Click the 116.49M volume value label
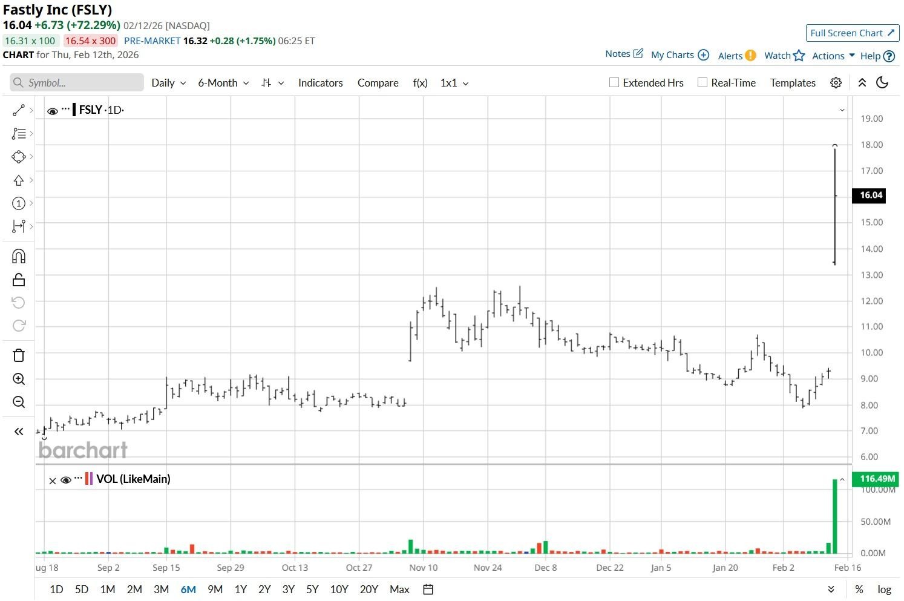Screen dimensions: 904x601 [876, 479]
